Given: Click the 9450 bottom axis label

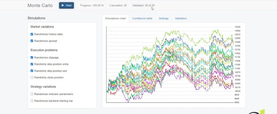Looking at the screenshot, I should pyautogui.click(x=237, y=102).
